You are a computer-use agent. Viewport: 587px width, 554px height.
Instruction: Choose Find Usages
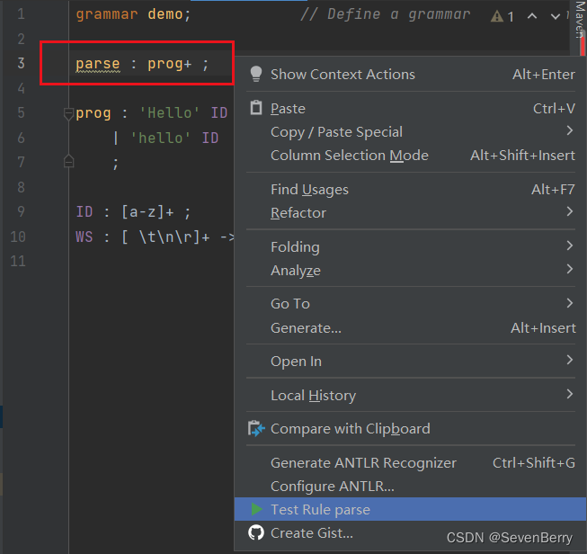(410, 189)
